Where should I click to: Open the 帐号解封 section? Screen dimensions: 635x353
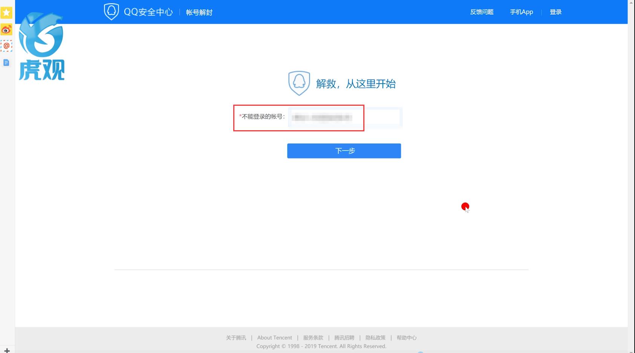pos(199,12)
